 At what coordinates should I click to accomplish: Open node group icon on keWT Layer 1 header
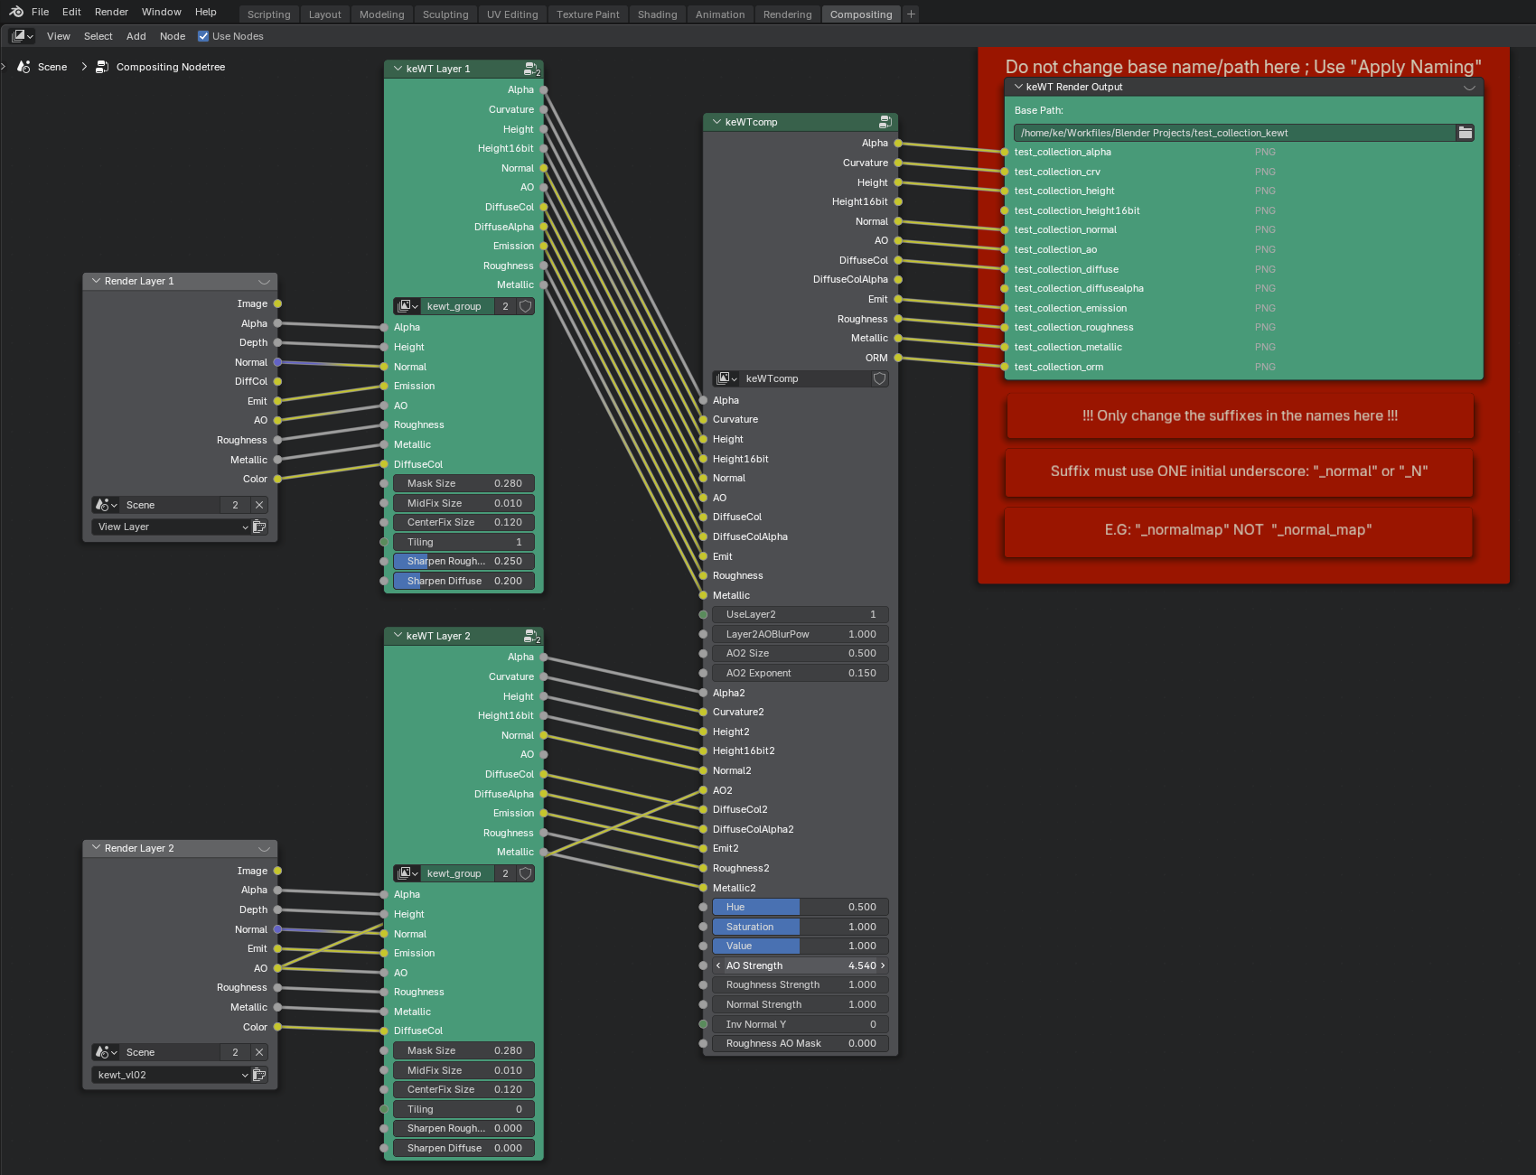(x=531, y=69)
